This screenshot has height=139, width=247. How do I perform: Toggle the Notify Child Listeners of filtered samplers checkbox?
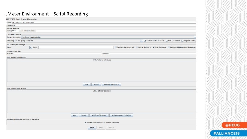pyautogui.click(x=86, y=123)
